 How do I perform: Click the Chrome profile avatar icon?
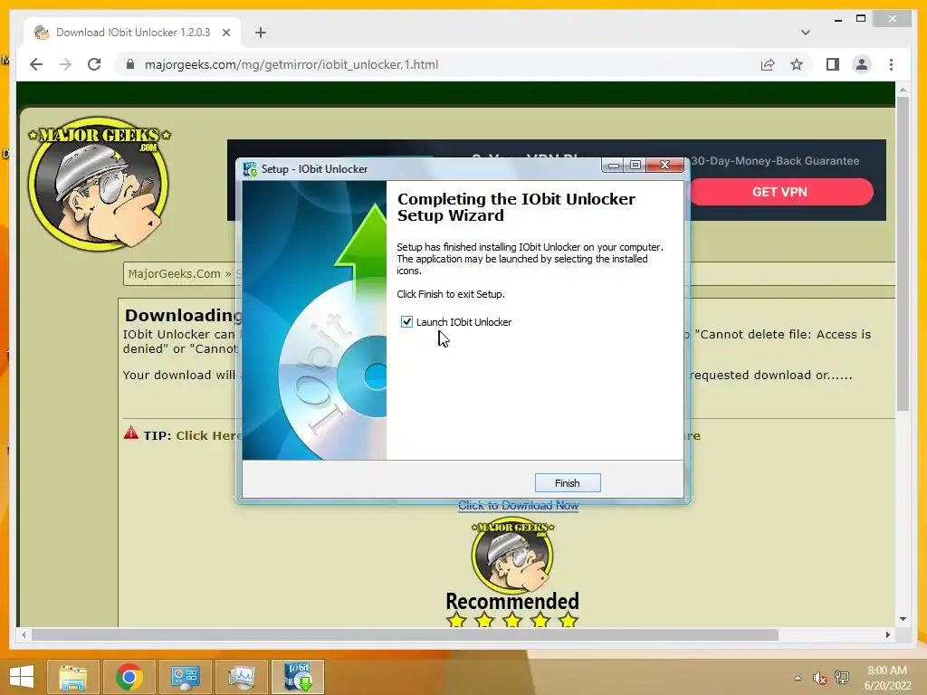click(x=862, y=64)
